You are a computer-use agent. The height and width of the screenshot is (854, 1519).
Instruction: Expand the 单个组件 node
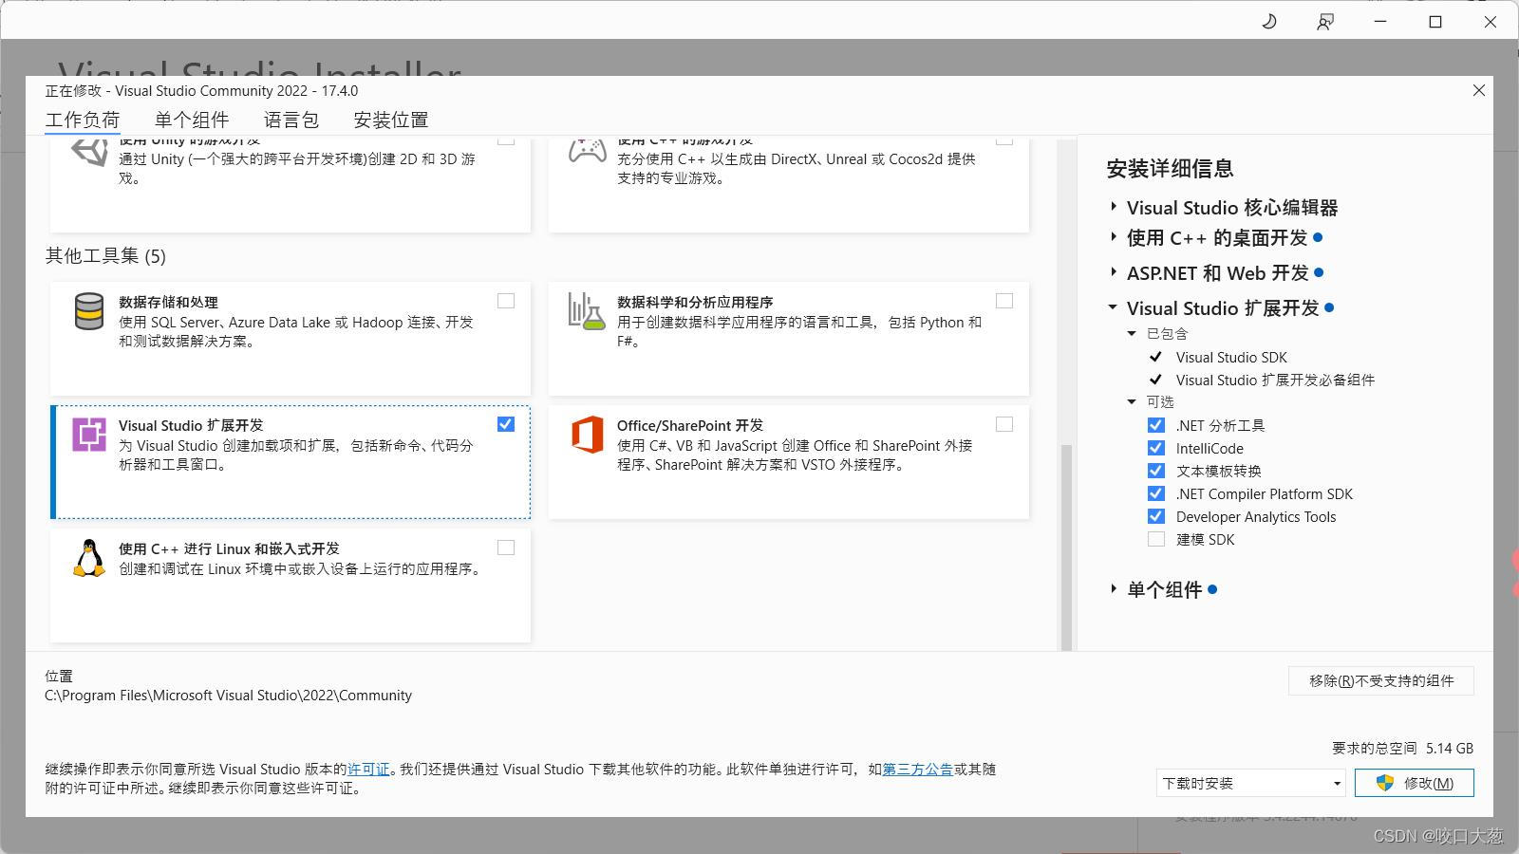point(1114,588)
